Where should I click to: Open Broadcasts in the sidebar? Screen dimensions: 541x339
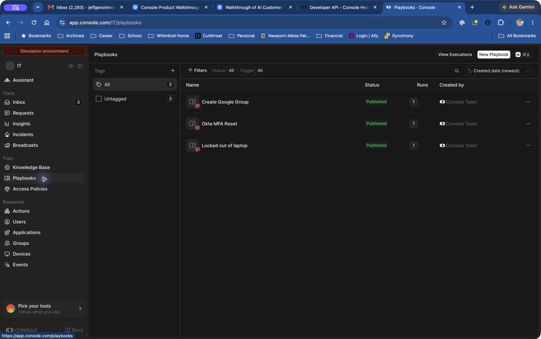point(43,145)
